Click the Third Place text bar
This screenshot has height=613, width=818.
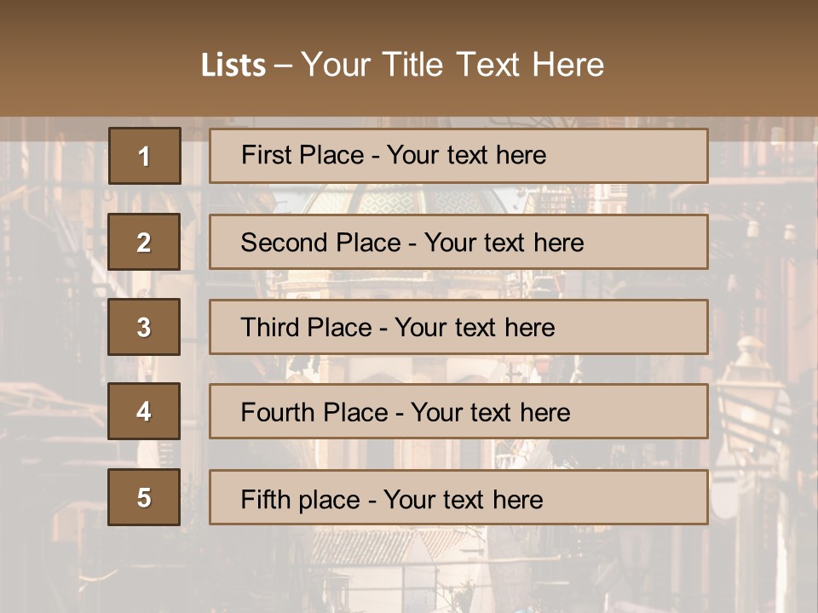[x=458, y=327]
